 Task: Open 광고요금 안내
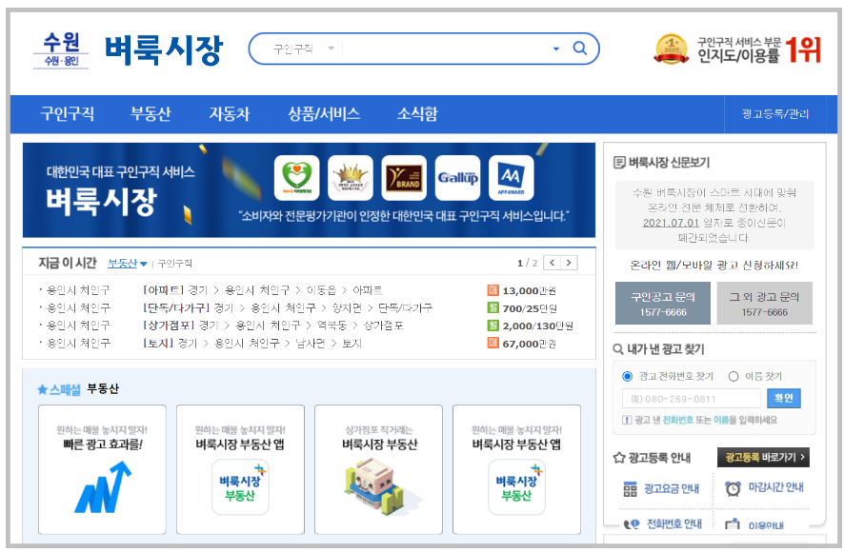[x=672, y=489]
